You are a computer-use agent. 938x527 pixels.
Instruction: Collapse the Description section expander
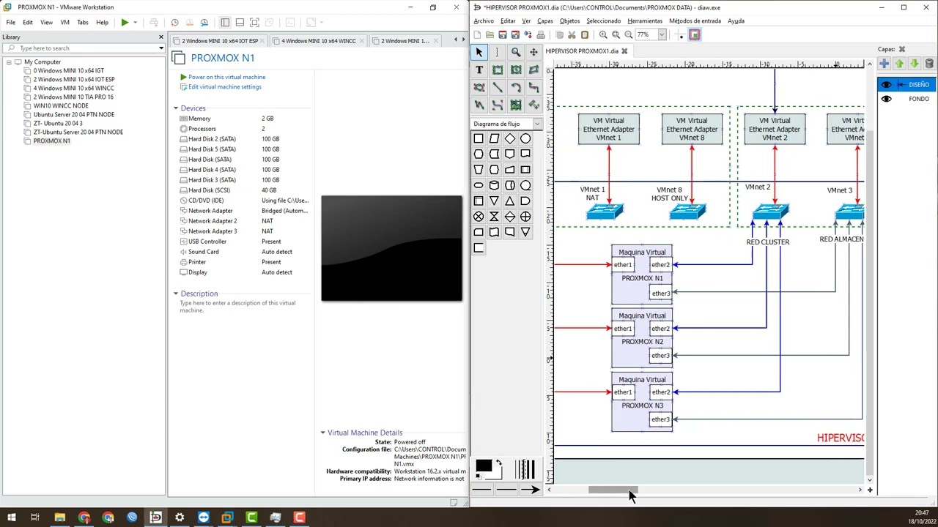[176, 294]
